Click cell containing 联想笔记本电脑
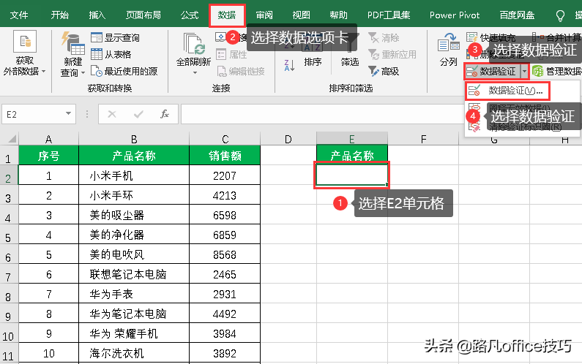The image size is (582, 364). [134, 274]
